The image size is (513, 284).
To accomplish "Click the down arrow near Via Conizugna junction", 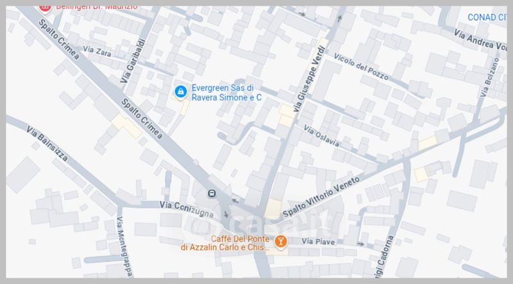I will pyautogui.click(x=226, y=214).
